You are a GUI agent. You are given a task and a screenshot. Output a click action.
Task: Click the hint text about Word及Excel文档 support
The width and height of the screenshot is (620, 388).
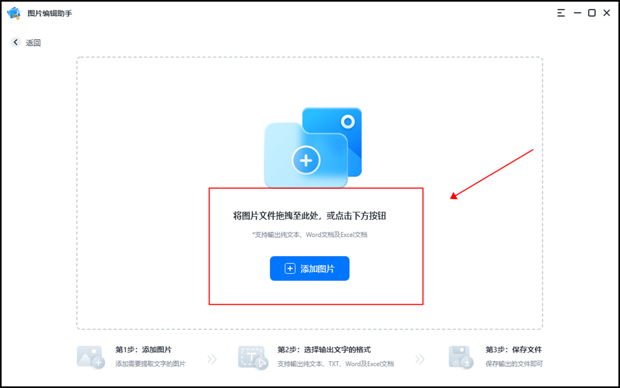coord(310,235)
